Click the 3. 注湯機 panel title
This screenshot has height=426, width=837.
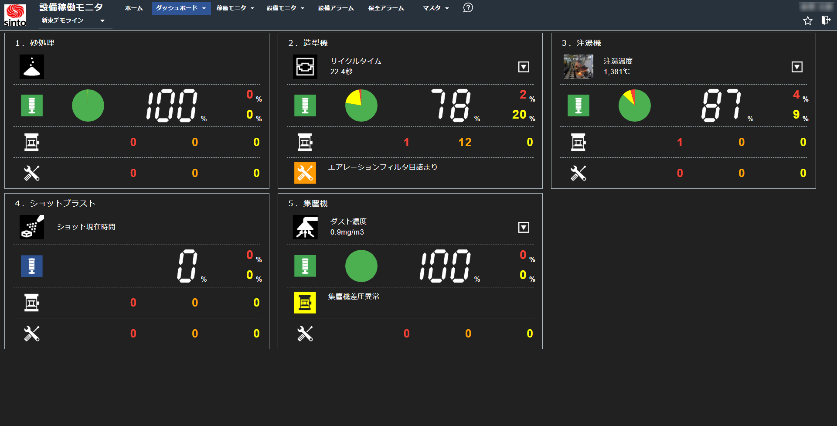click(x=582, y=43)
